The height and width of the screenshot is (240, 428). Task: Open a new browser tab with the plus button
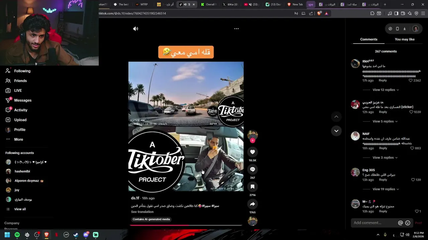click(x=385, y=4)
